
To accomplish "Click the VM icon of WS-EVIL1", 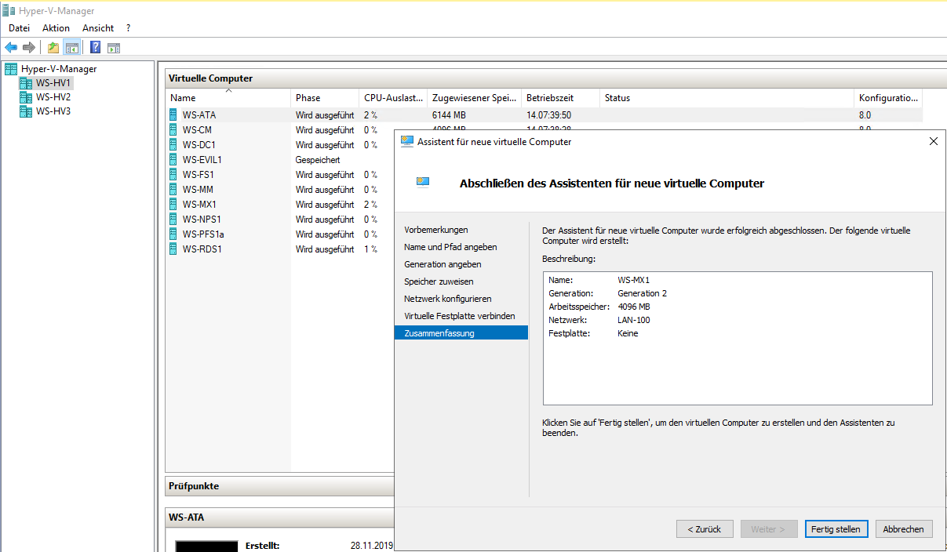I will 174,159.
